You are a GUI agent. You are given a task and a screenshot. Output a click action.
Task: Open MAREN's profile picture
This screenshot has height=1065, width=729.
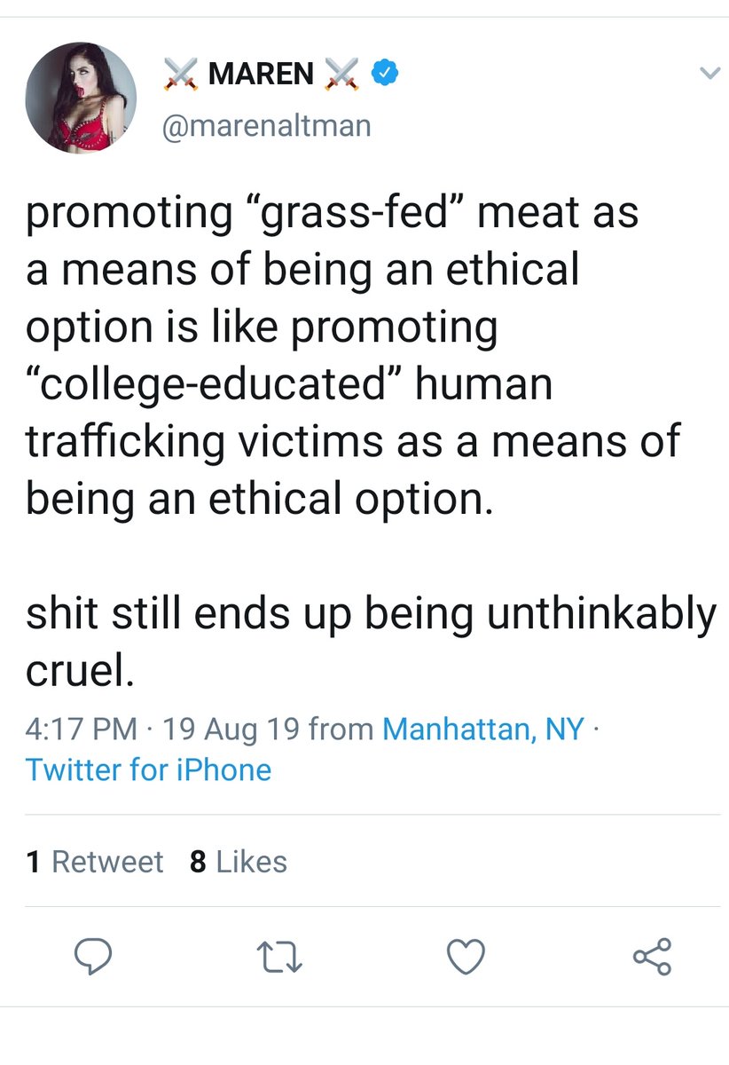(81, 97)
